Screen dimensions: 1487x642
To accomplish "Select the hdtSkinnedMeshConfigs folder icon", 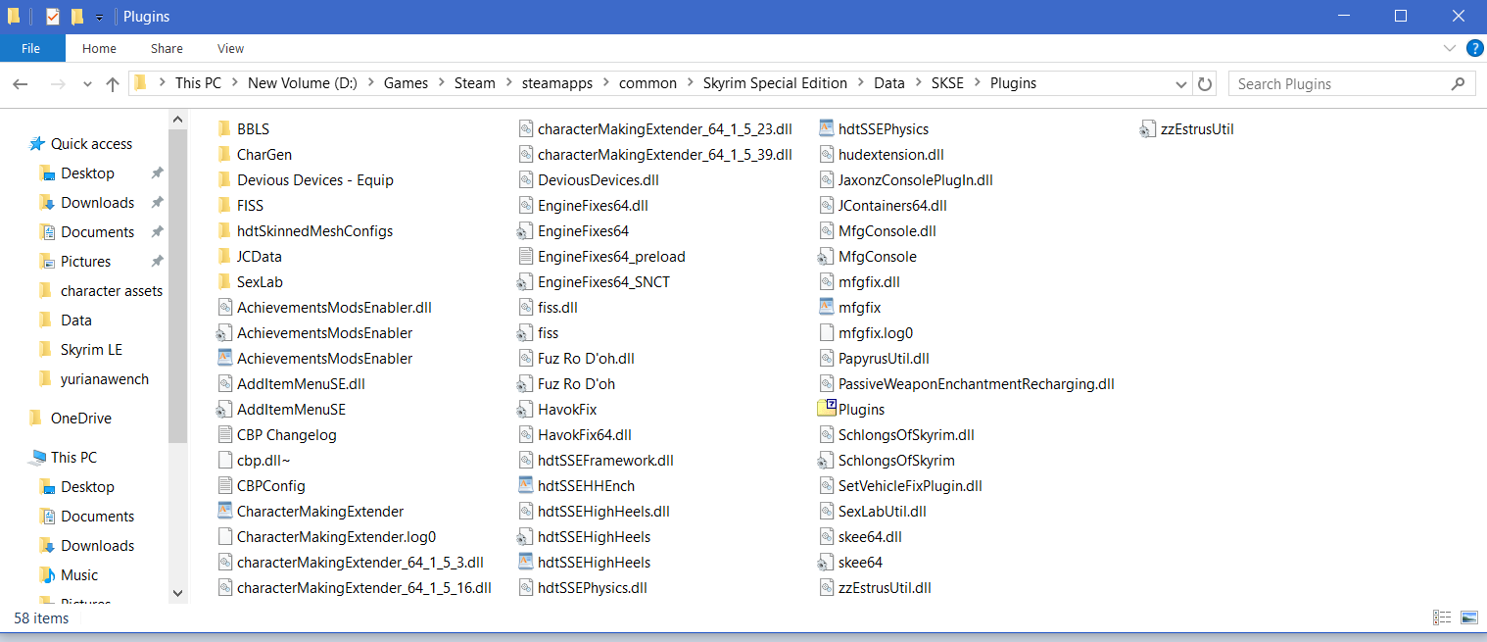I will tap(224, 231).
